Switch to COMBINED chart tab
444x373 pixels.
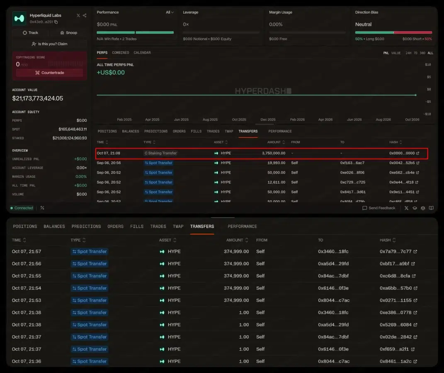pos(121,53)
